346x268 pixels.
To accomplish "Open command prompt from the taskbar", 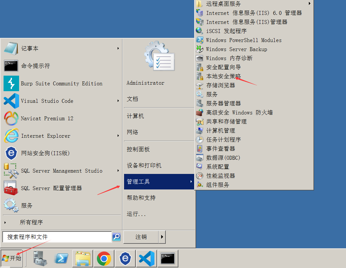I will (x=168, y=258).
